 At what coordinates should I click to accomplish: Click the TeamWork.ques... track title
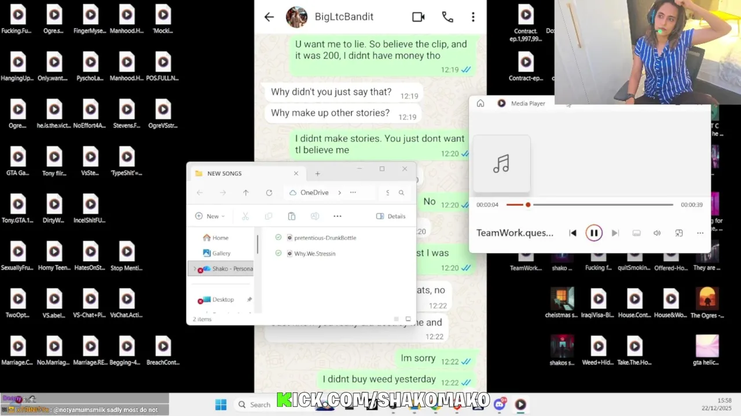click(x=515, y=233)
